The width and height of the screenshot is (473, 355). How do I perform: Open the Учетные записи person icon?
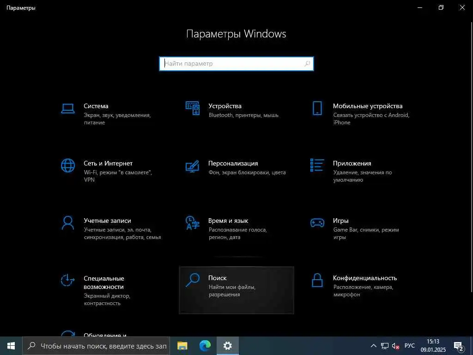[68, 223]
